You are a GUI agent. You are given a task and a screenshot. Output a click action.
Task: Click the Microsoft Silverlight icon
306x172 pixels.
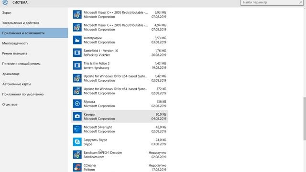77,129
